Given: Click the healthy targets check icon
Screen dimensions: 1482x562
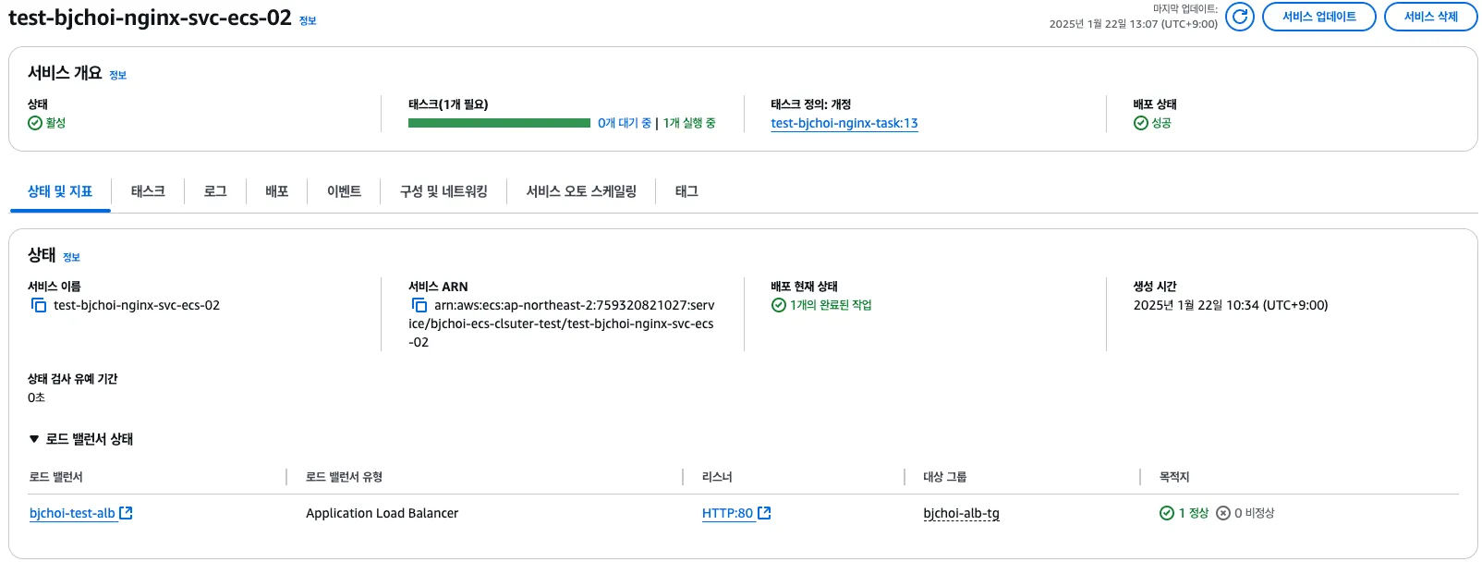Looking at the screenshot, I should click(1167, 513).
